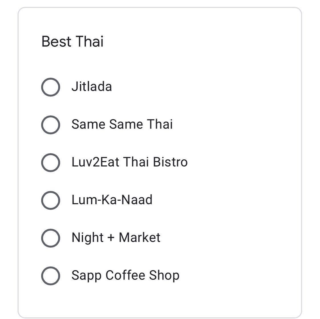320x319 pixels.
Task: Select the radio option directly above Same Same Thai
Action: click(51, 87)
